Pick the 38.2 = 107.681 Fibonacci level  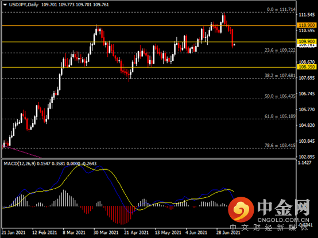click(x=280, y=76)
